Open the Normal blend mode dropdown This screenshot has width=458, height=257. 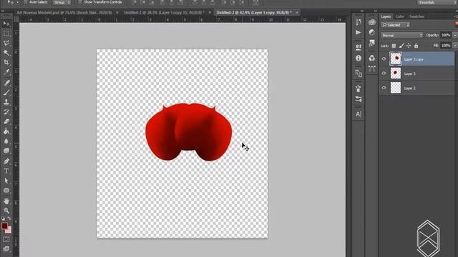click(401, 35)
